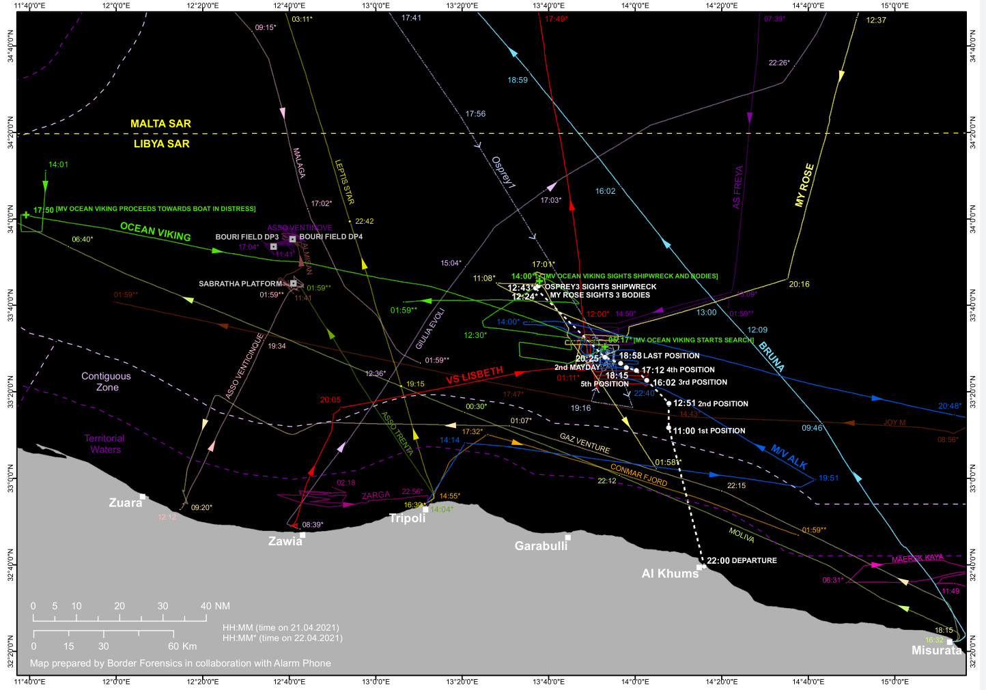Click the Zawia city square marker
Viewport: 986px width, 690px height.
click(x=302, y=535)
